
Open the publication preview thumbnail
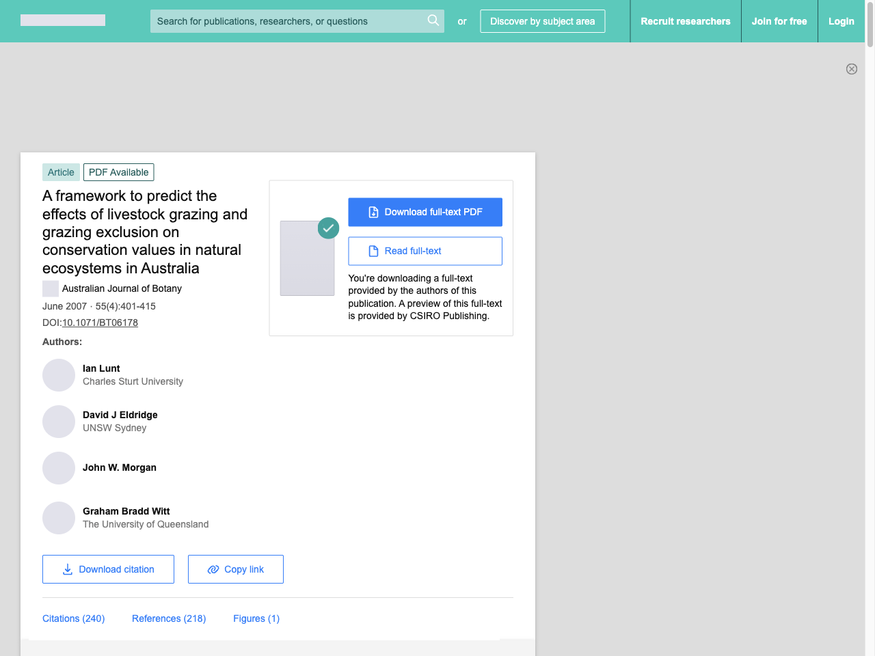click(307, 258)
